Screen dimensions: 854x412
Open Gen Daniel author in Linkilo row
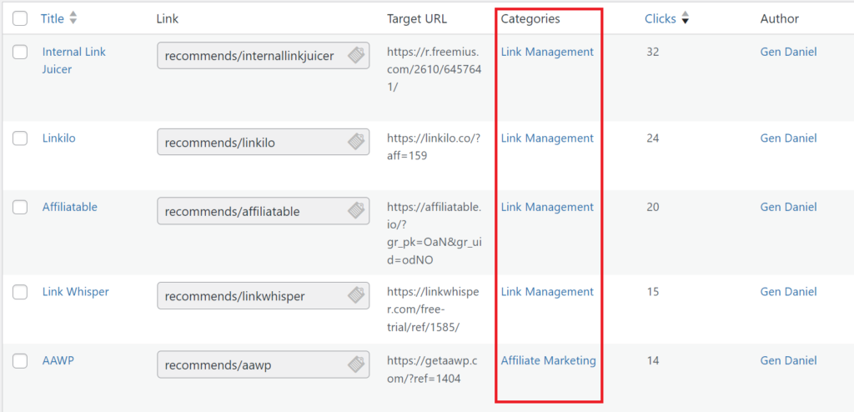[x=788, y=138]
